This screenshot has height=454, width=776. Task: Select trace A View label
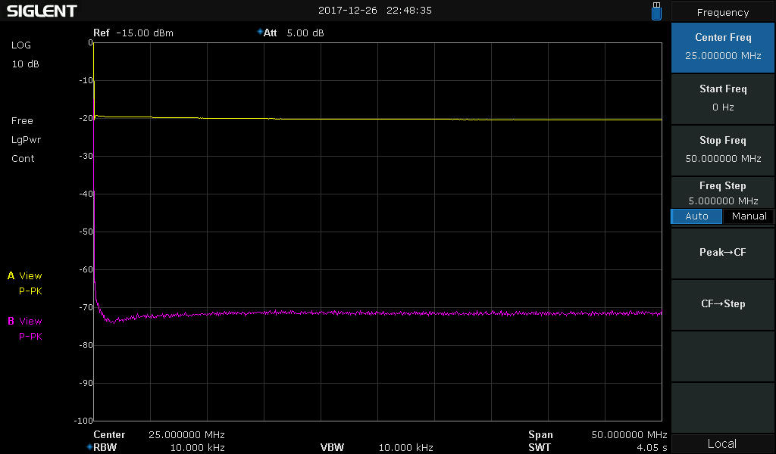coord(25,276)
